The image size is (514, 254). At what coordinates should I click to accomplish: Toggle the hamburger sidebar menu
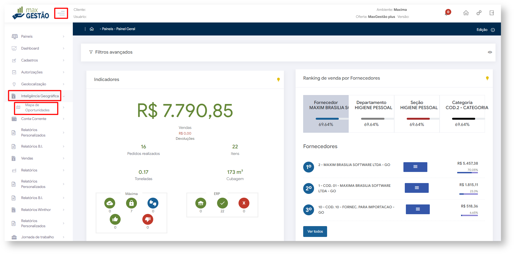point(61,13)
